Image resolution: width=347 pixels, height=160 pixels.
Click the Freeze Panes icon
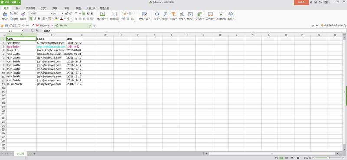(221, 14)
